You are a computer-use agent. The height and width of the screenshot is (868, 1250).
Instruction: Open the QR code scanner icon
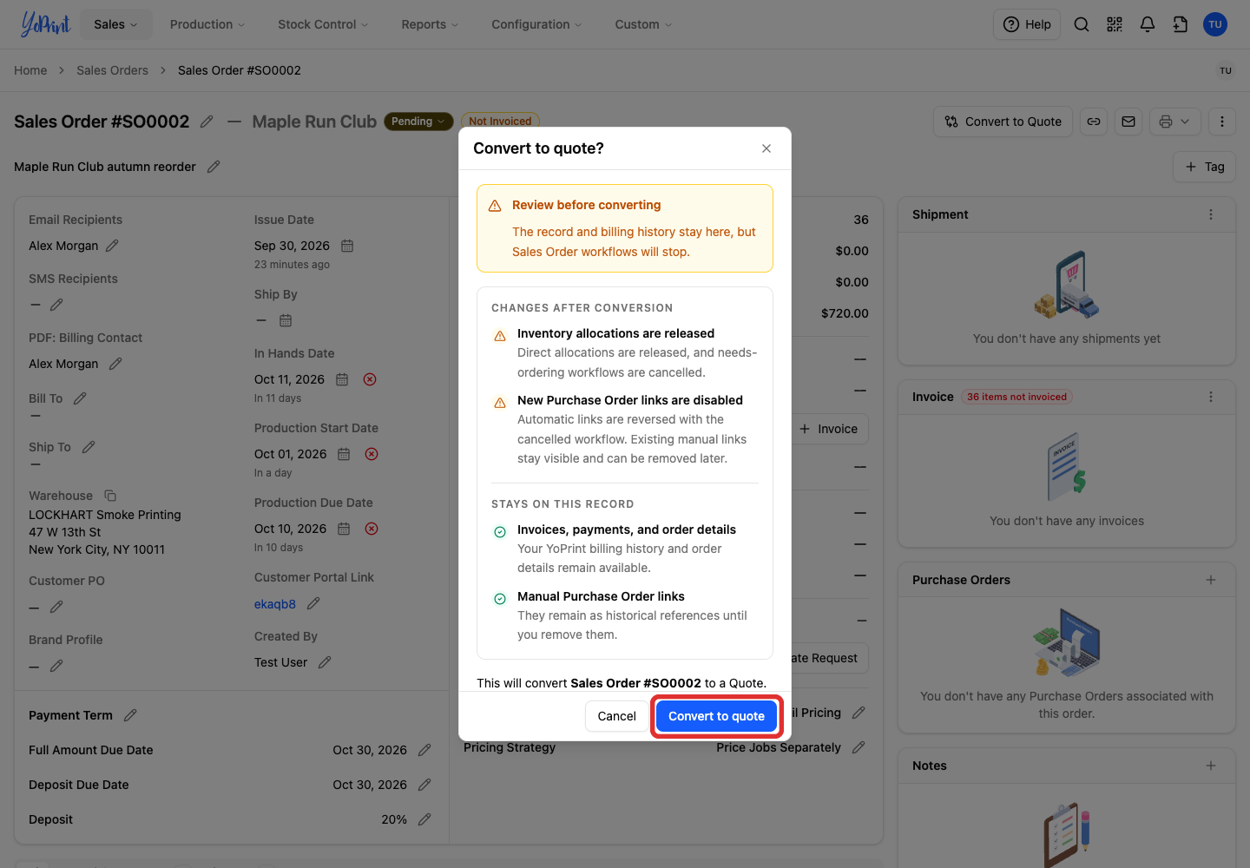click(1115, 24)
